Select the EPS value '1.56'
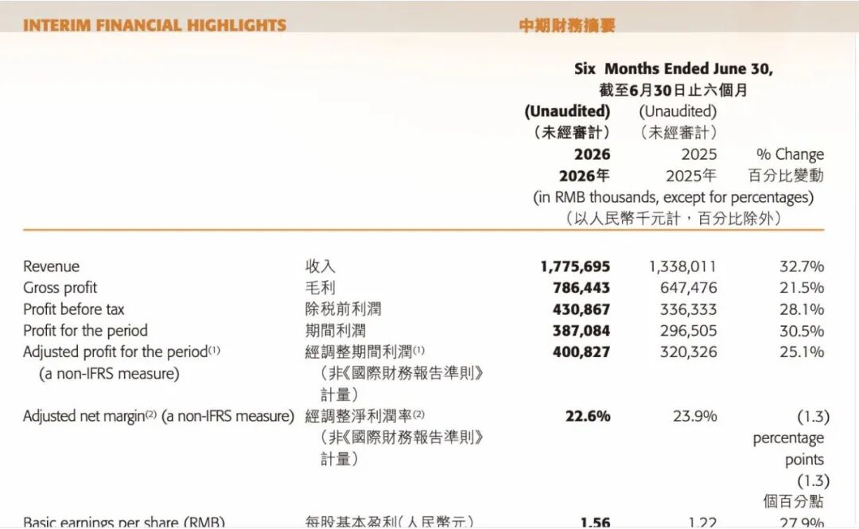 [596, 523]
